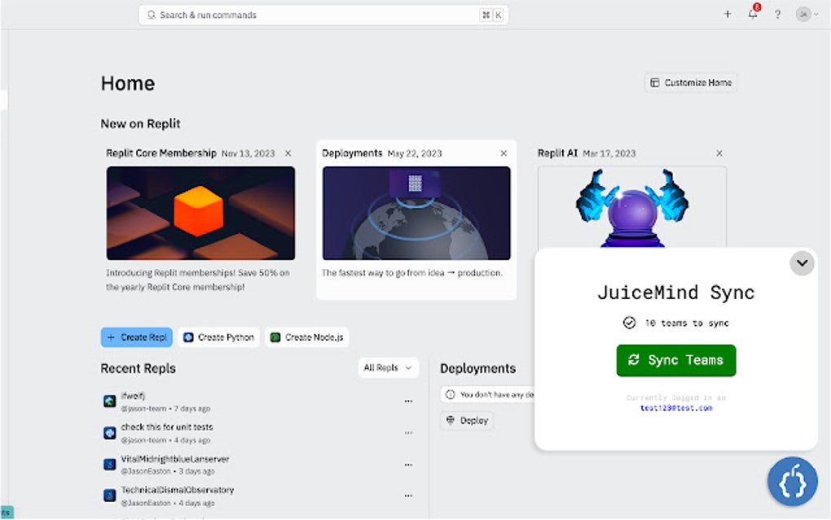Click the plus icon in the top bar
Viewport: 831px width, 520px height.
pos(728,15)
